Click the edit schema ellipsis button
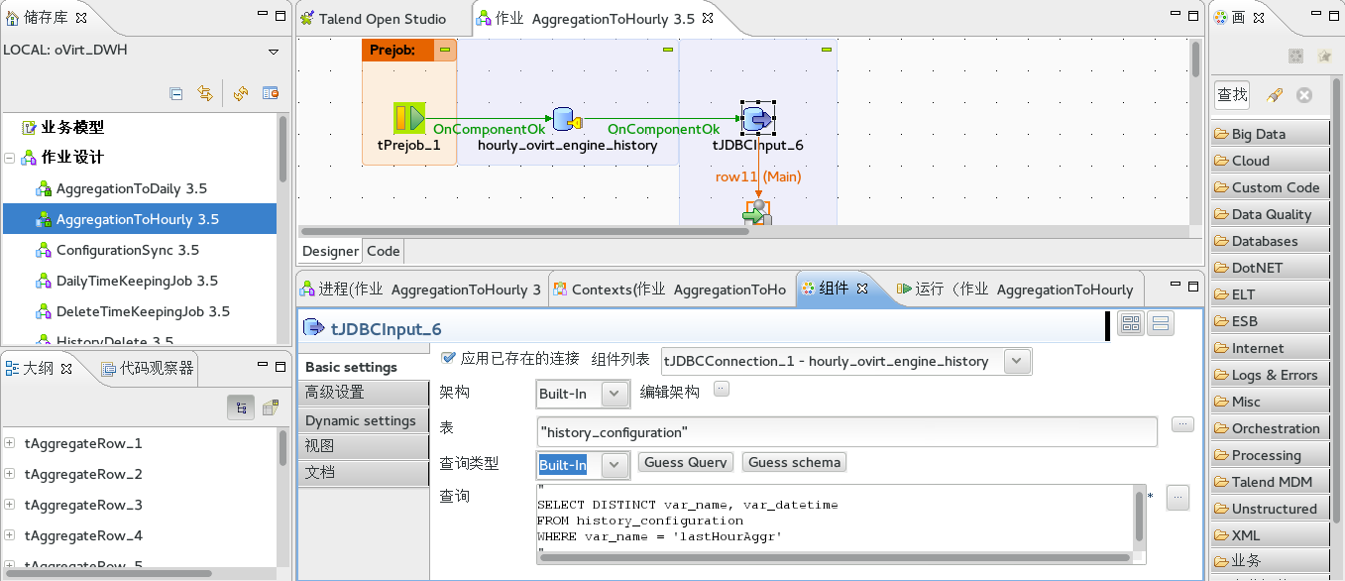1345x581 pixels. tap(722, 390)
